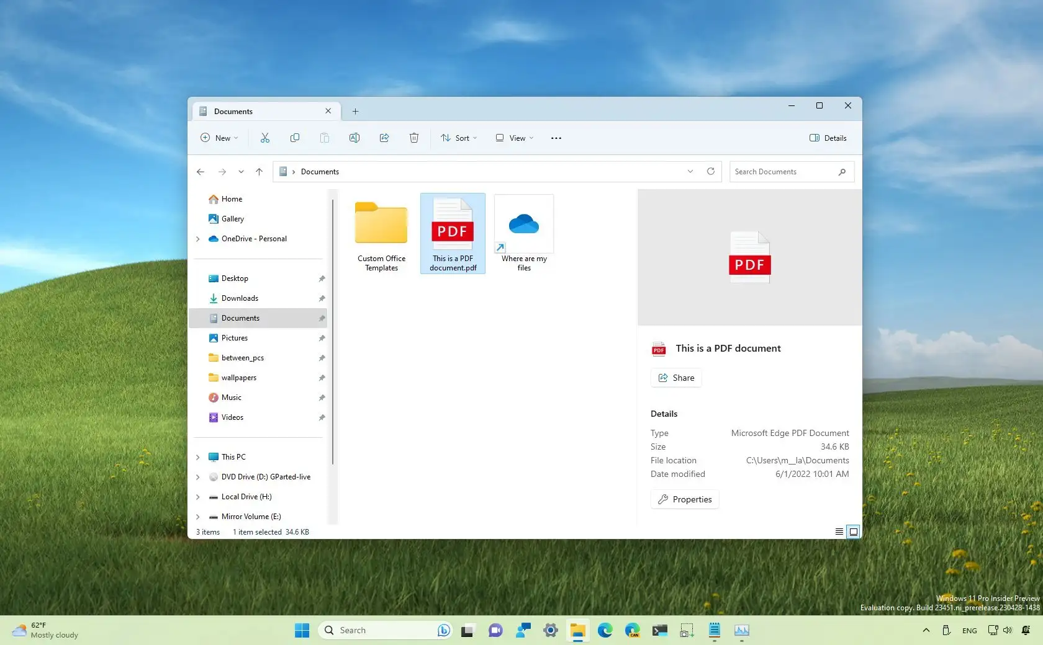The height and width of the screenshot is (645, 1043).
Task: Click Share button in details pane
Action: [x=676, y=378]
